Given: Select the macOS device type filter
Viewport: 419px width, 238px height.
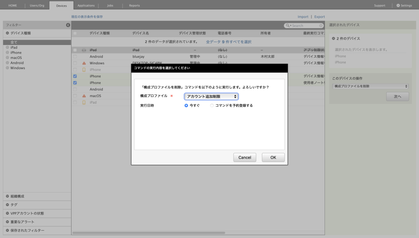Looking at the screenshot, I should (x=16, y=58).
